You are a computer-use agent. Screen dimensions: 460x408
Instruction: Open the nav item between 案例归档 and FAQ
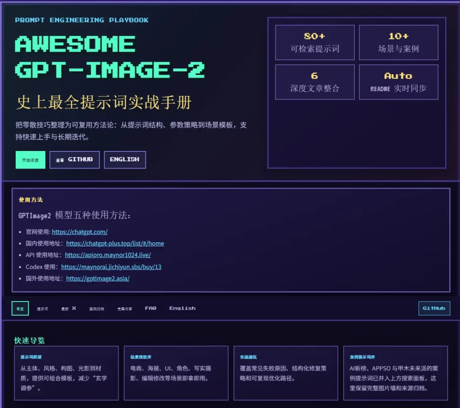click(x=125, y=309)
